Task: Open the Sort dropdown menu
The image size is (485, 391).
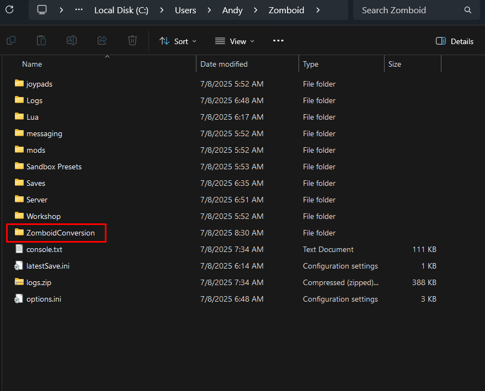Action: (178, 41)
